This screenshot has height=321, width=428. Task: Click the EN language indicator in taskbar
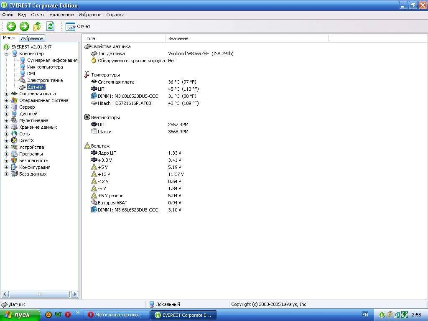(365, 315)
